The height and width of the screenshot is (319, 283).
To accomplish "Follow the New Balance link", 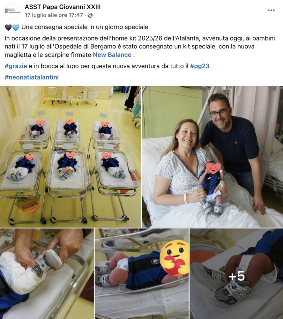I will pyautogui.click(x=112, y=55).
